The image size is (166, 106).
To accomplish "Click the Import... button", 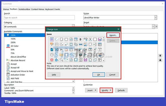I will (113, 35).
